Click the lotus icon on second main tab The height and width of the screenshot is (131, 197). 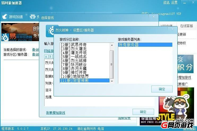33,17
